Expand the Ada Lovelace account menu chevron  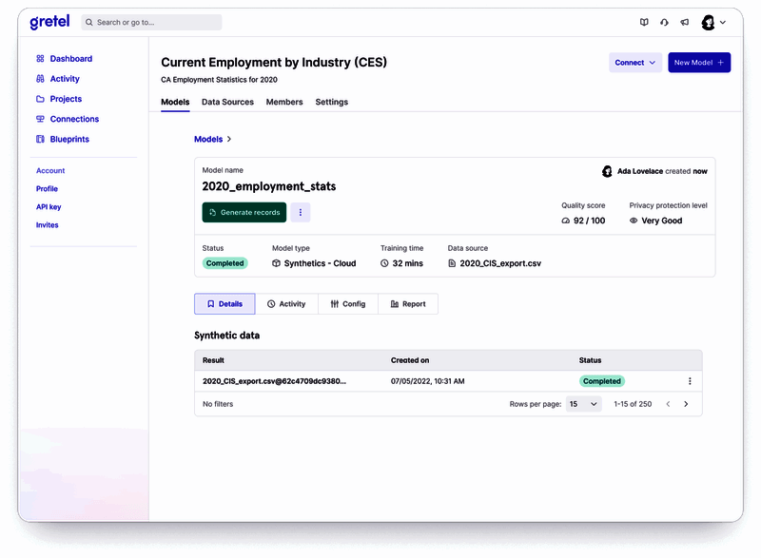point(721,22)
